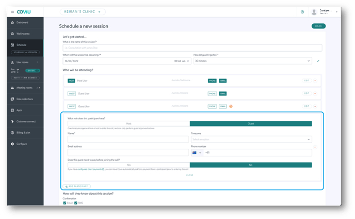Click the Email address input field
This screenshot has width=355, height=219.
(x=128, y=152)
